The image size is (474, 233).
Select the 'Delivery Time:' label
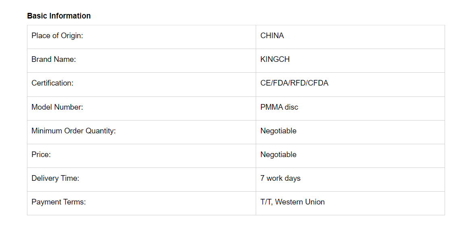click(x=55, y=178)
